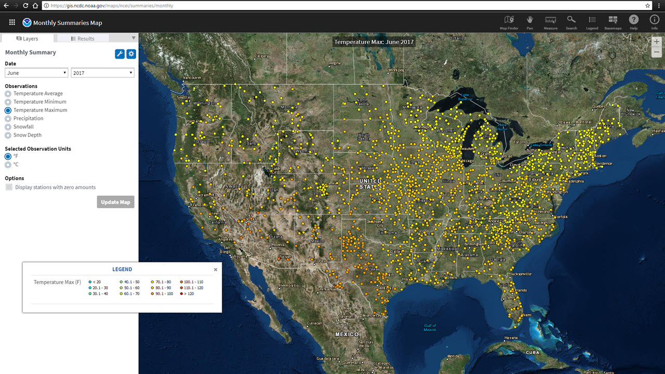Go to browser home page
The image size is (665, 374).
click(x=35, y=6)
